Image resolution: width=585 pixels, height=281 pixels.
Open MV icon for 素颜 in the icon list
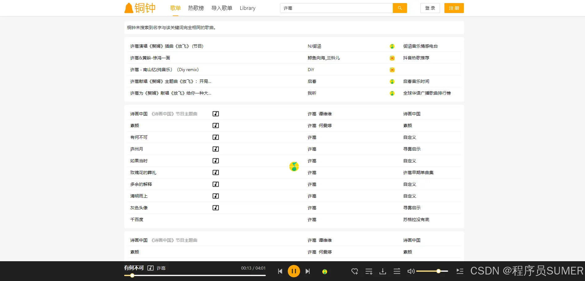coord(216,126)
